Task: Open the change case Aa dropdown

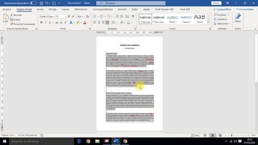Action: pyautogui.click(x=80, y=17)
